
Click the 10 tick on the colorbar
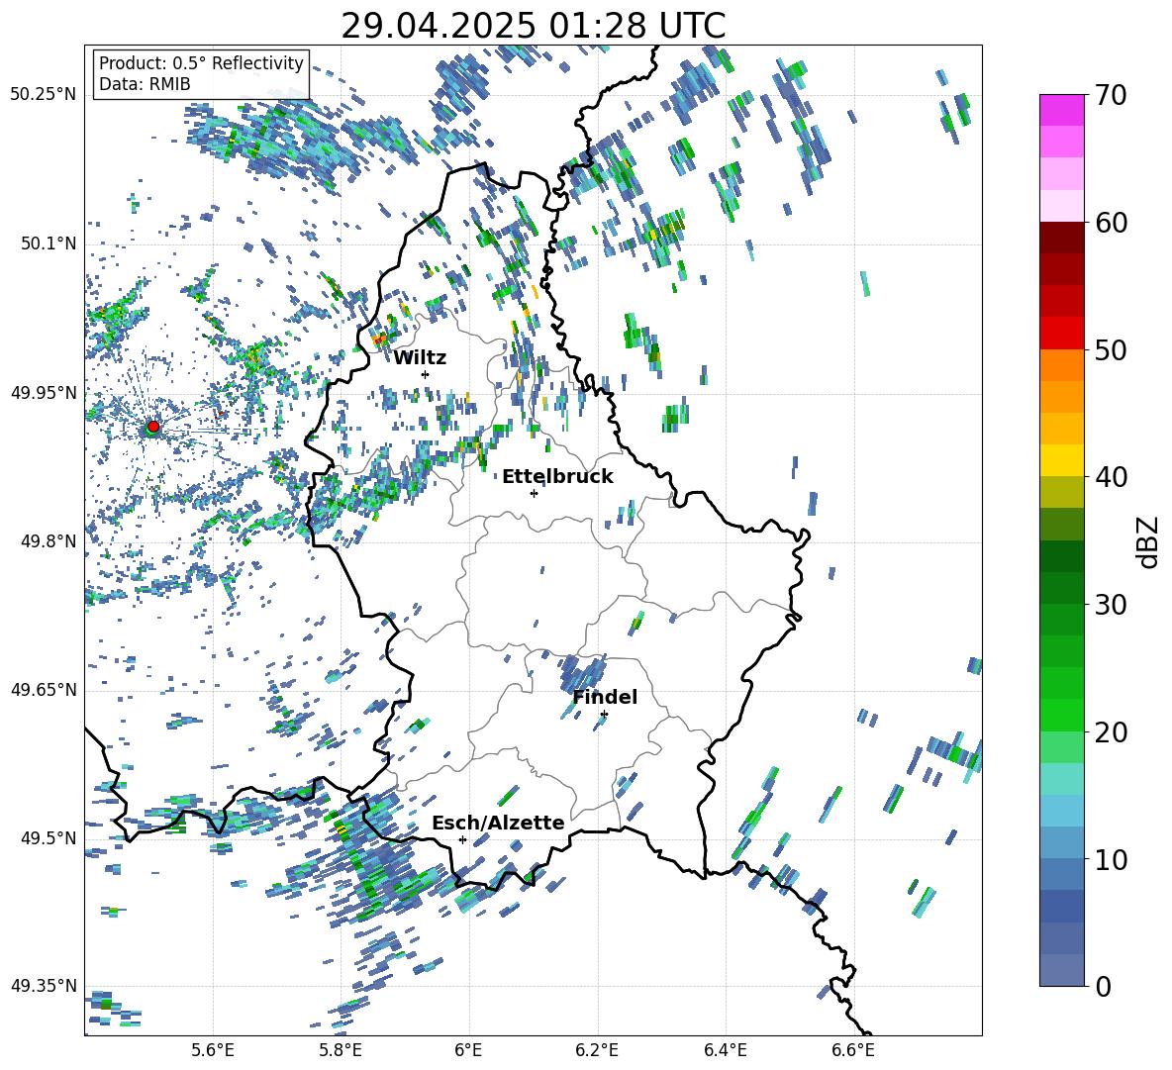tap(1110, 859)
